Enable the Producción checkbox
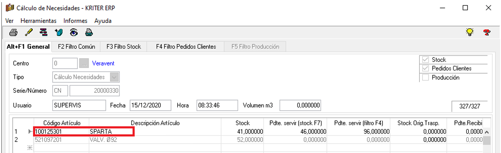This screenshot has height=153, width=501. click(425, 78)
